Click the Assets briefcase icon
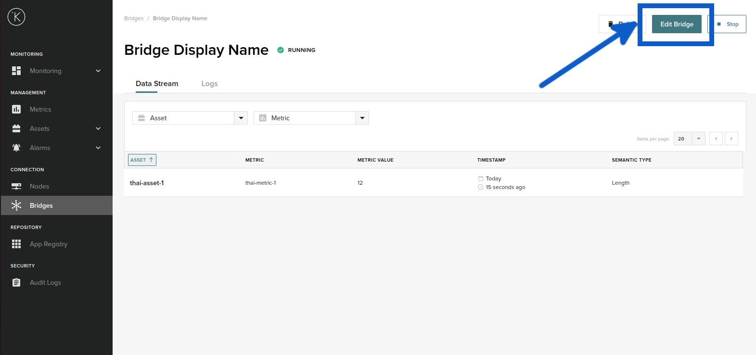 16,128
